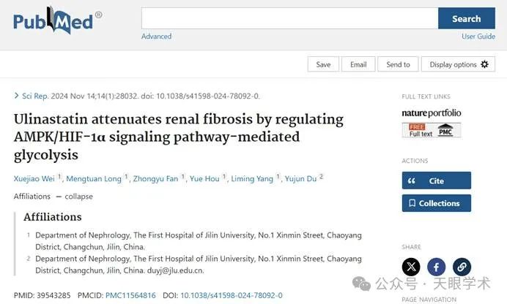Open the User Guide link
Viewport: 507px width, 304px height.
(478, 37)
